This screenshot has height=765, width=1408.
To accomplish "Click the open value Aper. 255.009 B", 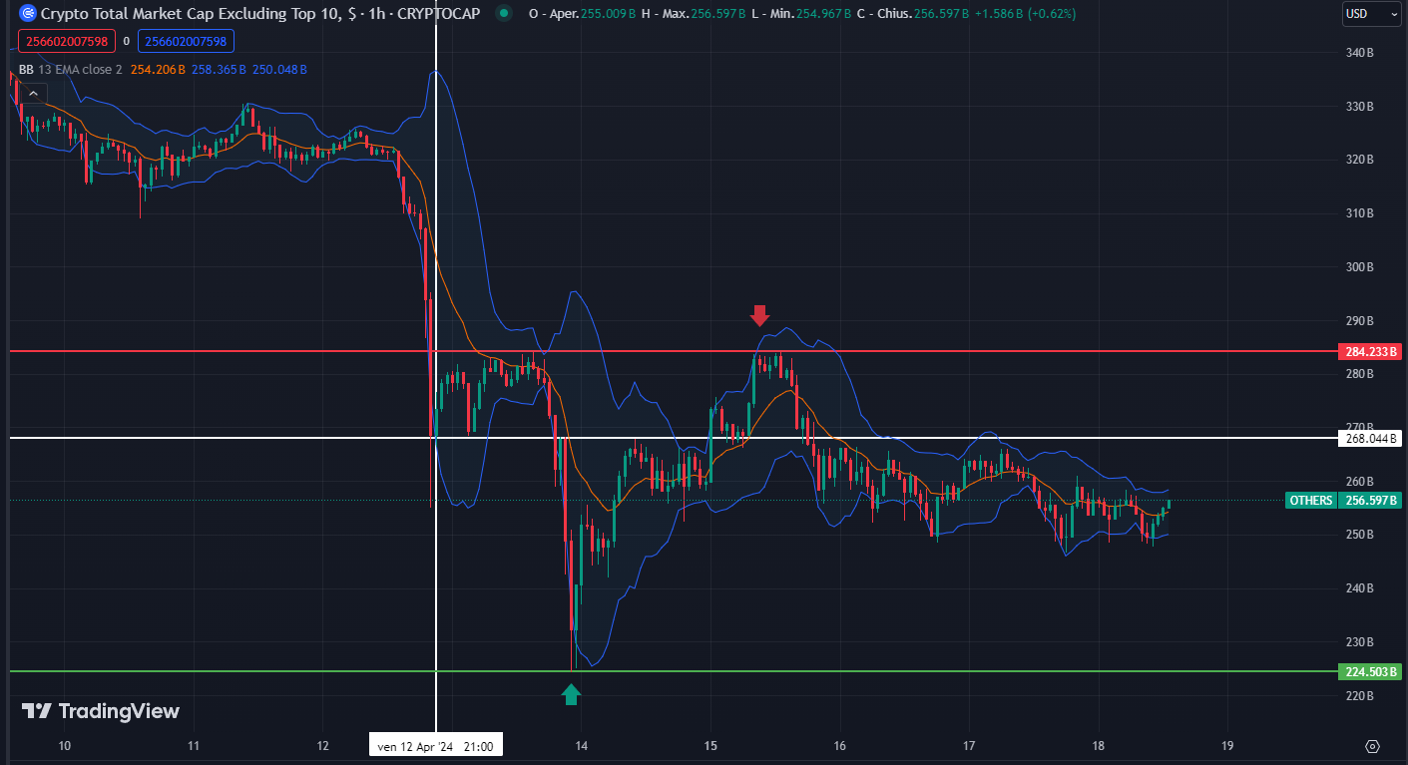I will pos(583,14).
